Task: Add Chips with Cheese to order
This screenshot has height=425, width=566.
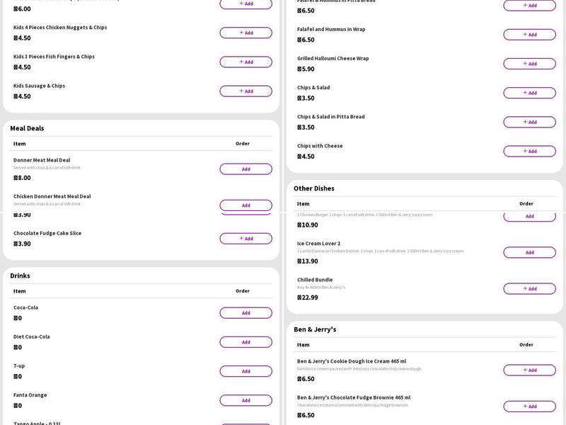Action: click(x=529, y=151)
